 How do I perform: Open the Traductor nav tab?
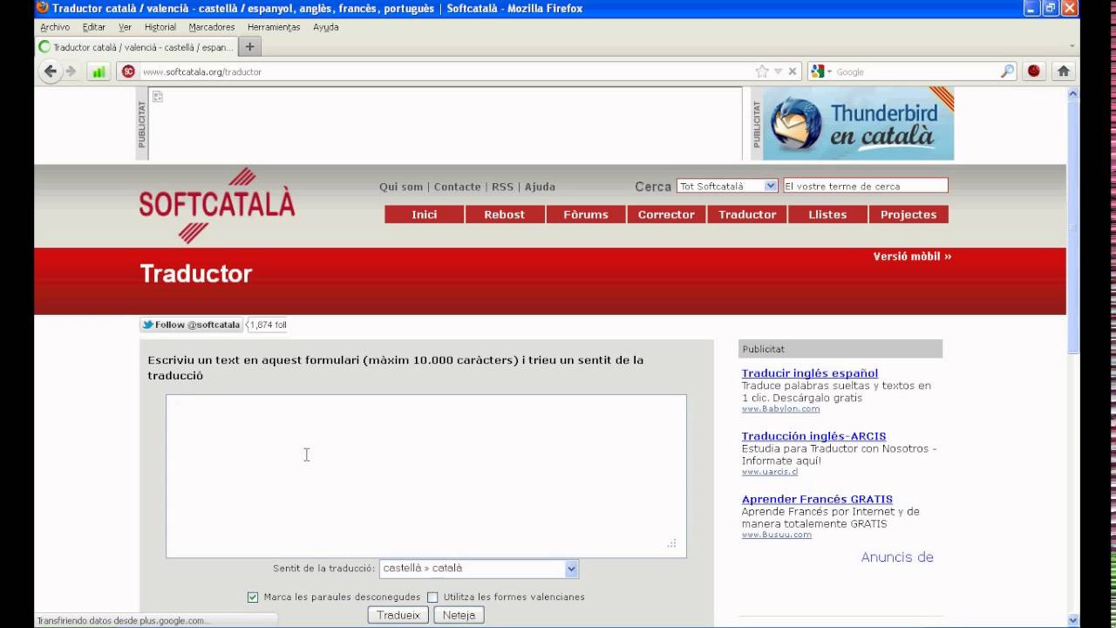tap(747, 215)
